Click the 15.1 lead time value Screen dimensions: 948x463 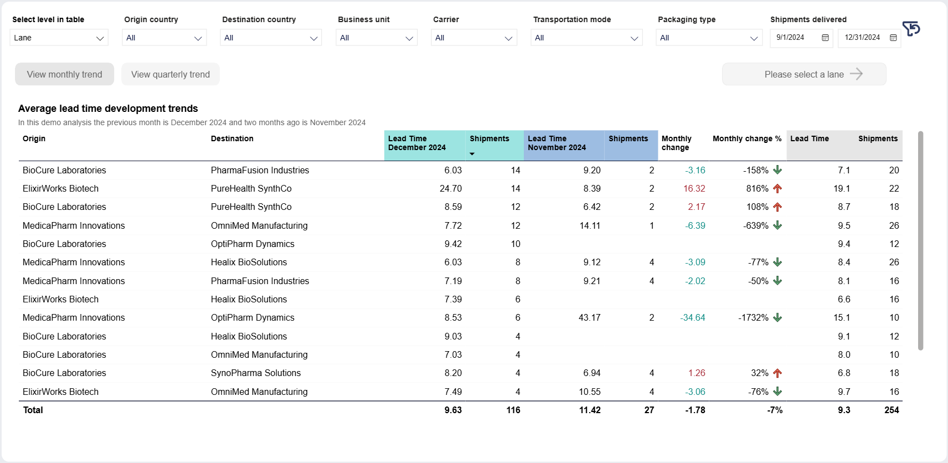842,317
